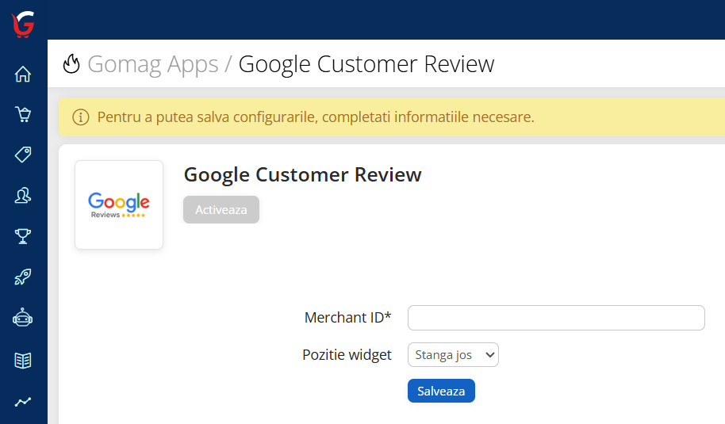Open the book/news content icon
Image resolution: width=725 pixels, height=424 pixels.
coord(23,361)
